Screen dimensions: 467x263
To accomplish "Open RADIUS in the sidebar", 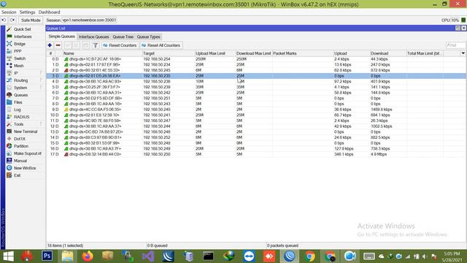I will coord(21,117).
